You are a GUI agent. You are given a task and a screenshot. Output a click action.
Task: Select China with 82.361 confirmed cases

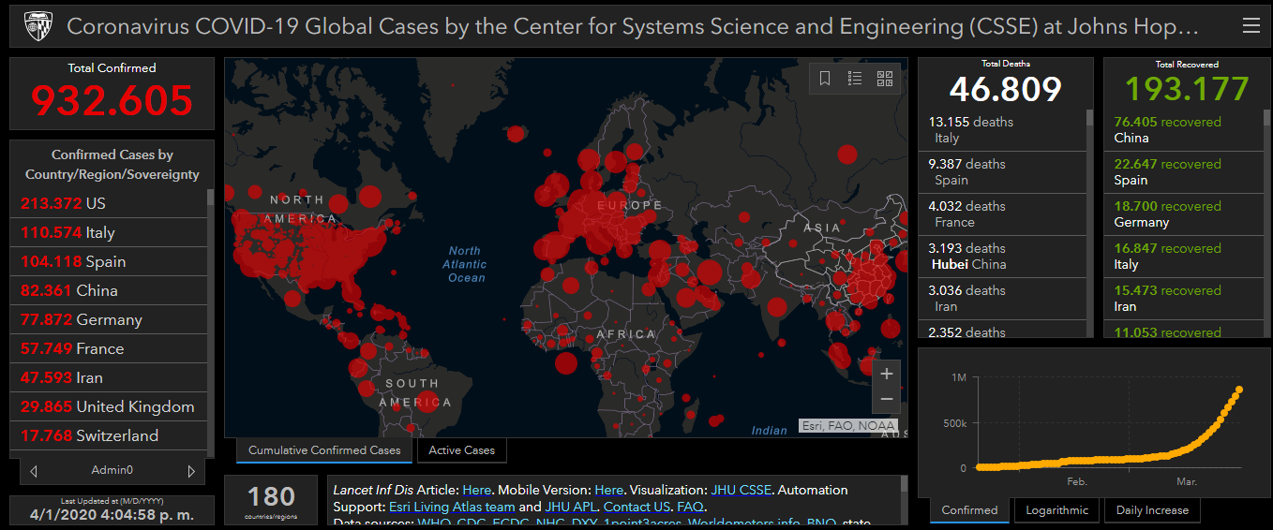[x=109, y=290]
